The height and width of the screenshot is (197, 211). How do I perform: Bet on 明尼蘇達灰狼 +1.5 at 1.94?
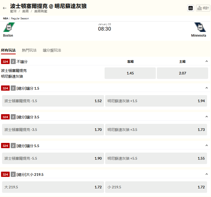[156, 101]
